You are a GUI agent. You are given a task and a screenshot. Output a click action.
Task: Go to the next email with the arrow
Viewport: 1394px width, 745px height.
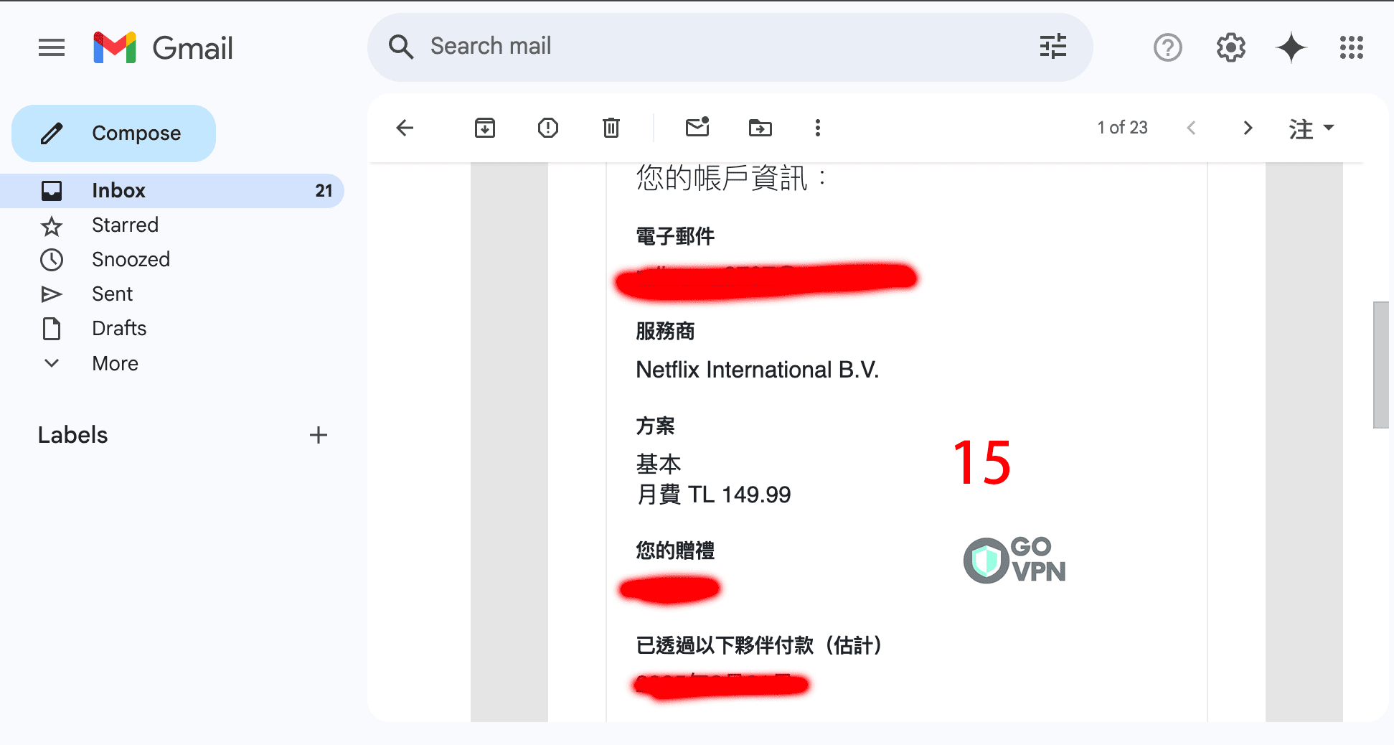tap(1248, 128)
